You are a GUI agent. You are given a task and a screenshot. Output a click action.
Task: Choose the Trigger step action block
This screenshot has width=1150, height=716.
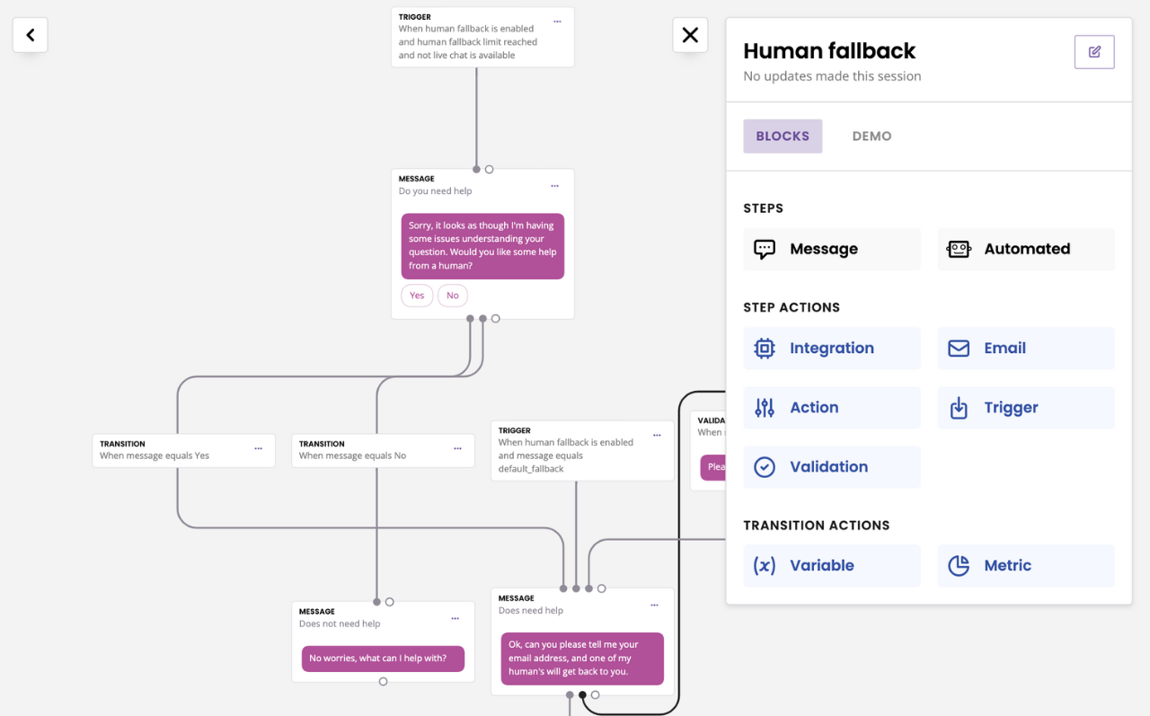[1025, 407]
